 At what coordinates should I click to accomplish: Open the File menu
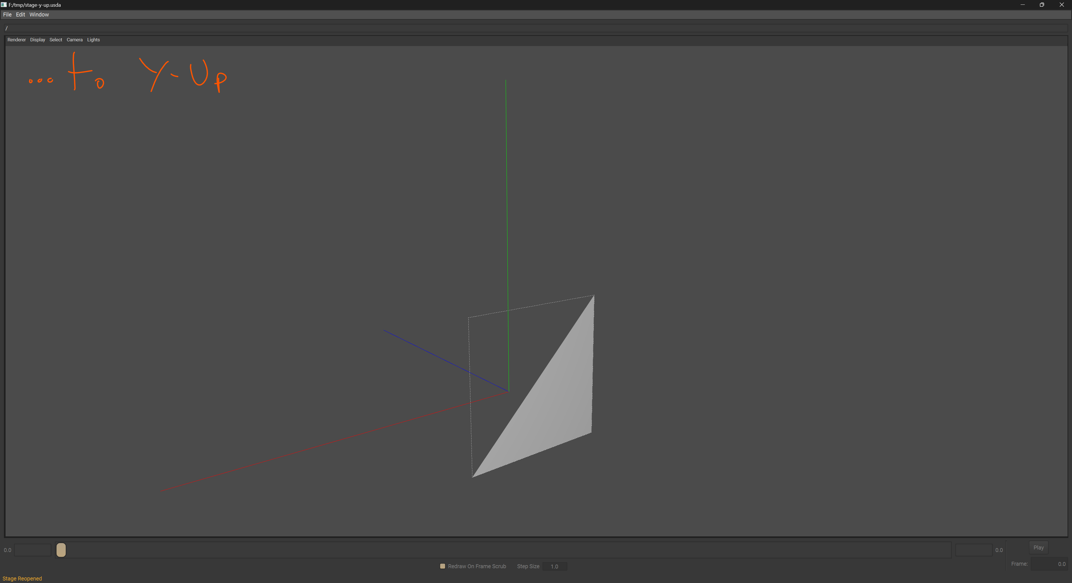pyautogui.click(x=7, y=15)
